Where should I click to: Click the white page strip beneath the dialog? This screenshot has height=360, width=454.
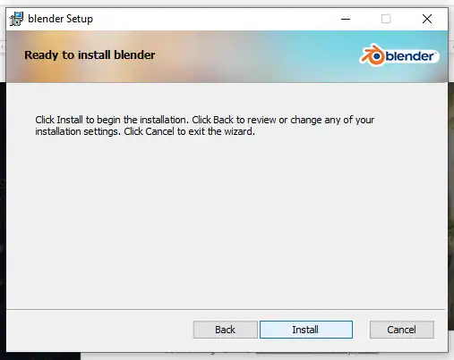tap(266, 356)
